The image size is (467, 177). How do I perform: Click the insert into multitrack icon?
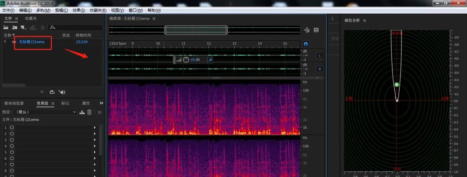[x=33, y=27]
